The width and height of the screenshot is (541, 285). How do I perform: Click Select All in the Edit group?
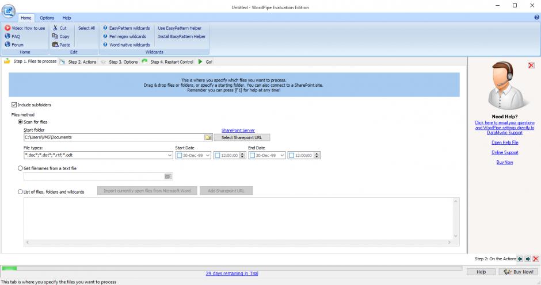click(86, 28)
